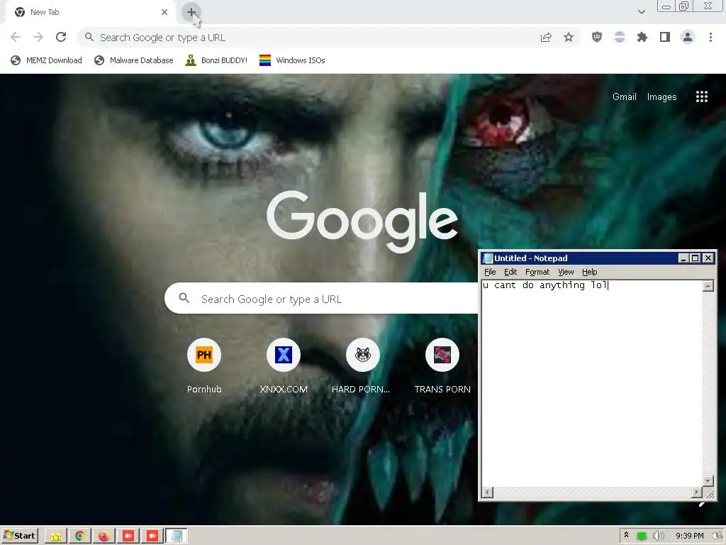Screen dimensions: 726x545
Task: Click the 9:39 PM taskbar clock
Action: click(689, 536)
